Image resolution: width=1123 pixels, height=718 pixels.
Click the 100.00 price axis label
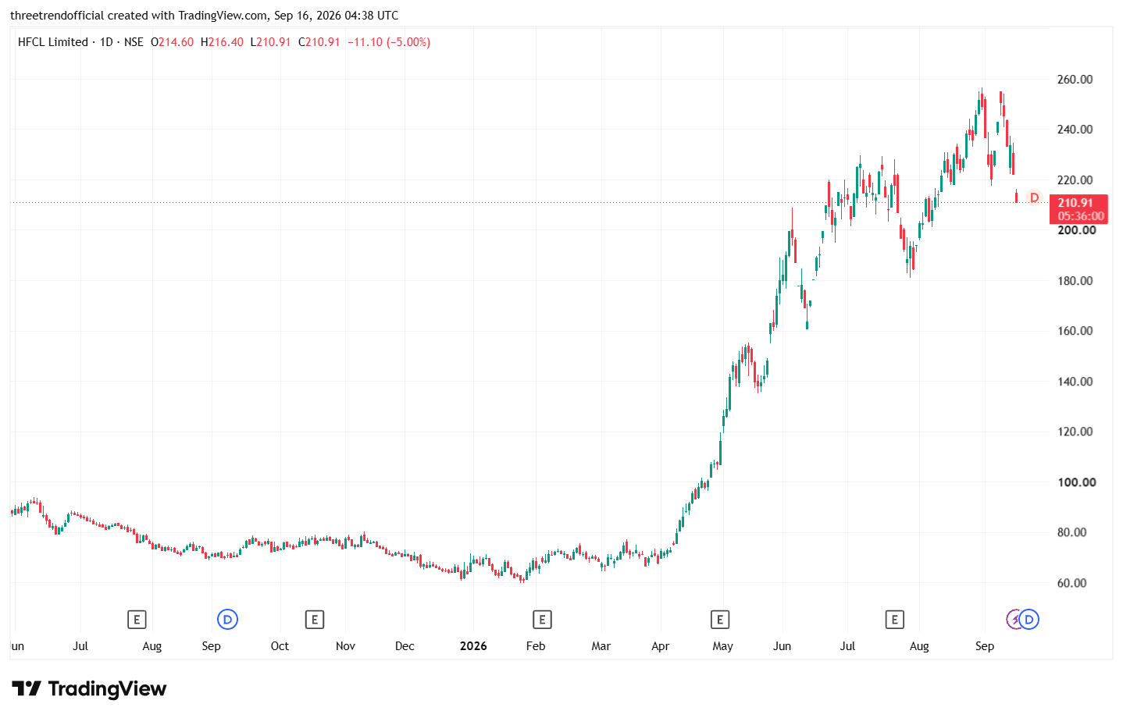pos(1076,482)
